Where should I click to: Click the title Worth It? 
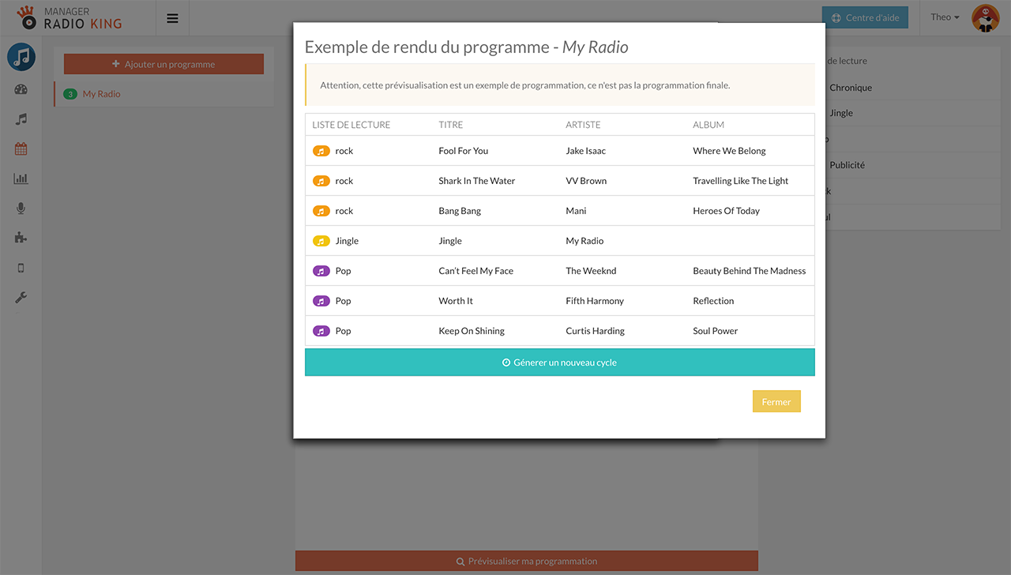click(x=456, y=301)
